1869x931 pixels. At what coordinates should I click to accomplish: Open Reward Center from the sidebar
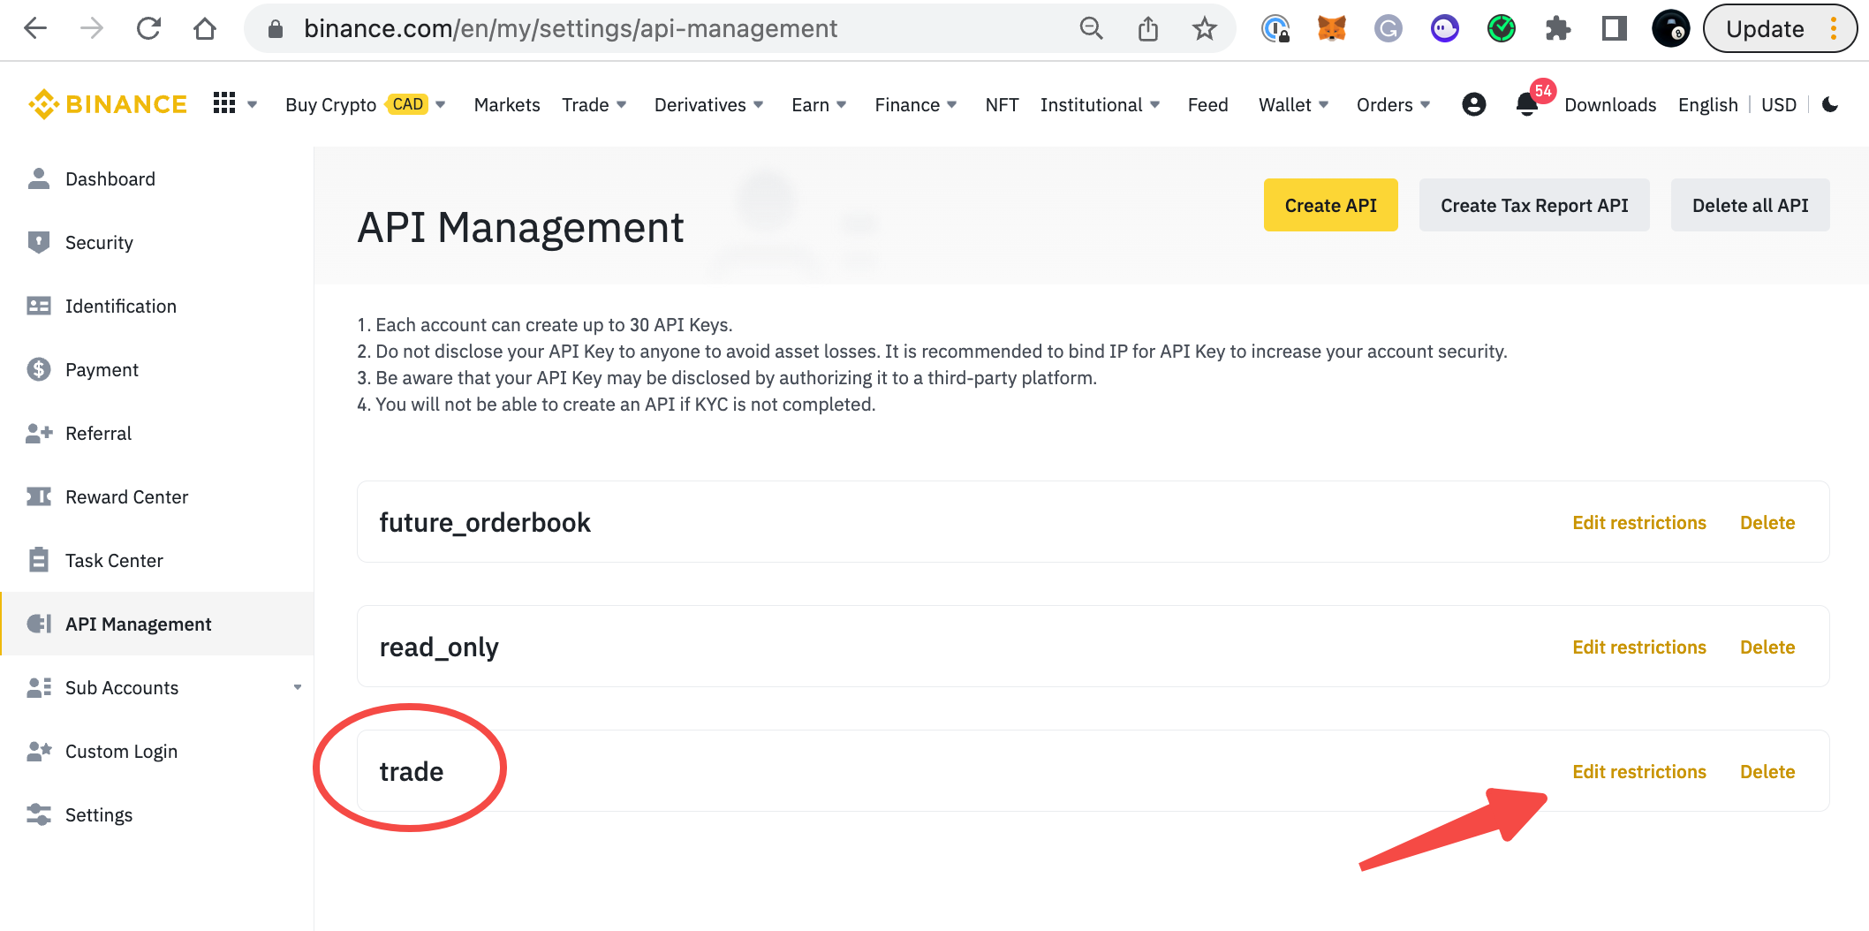(126, 496)
